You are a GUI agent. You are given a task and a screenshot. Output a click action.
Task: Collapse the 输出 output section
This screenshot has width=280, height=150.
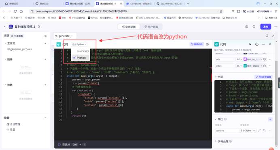click(x=216, y=119)
